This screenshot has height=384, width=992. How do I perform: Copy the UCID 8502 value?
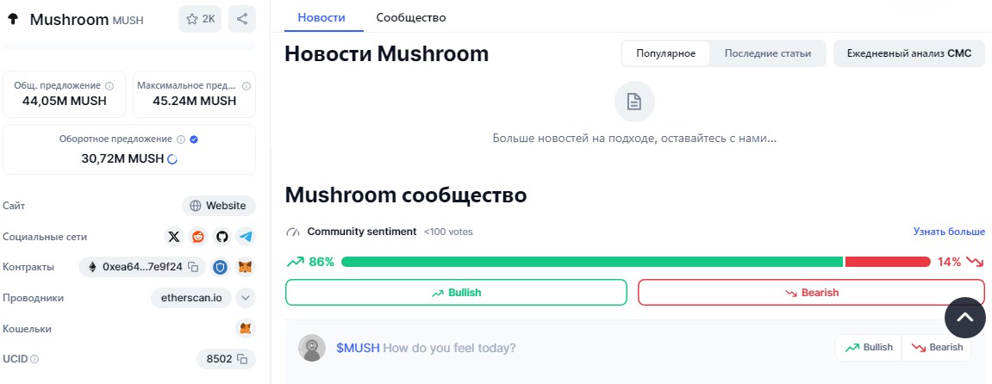click(x=241, y=359)
